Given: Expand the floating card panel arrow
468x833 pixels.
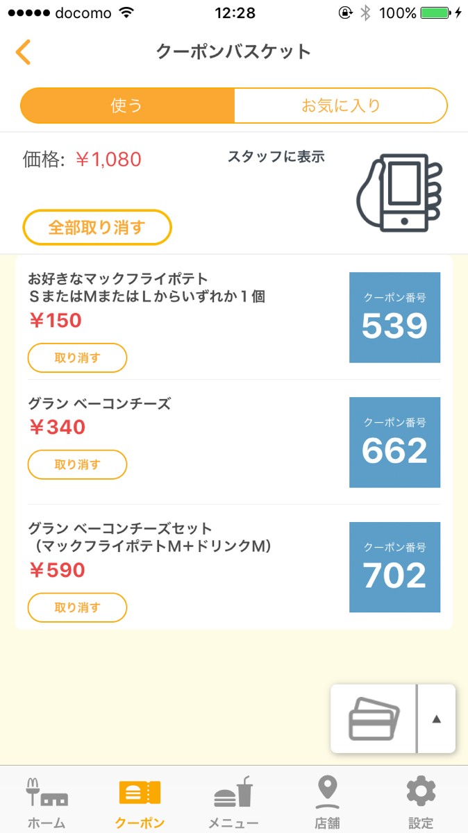Looking at the screenshot, I should 436,719.
